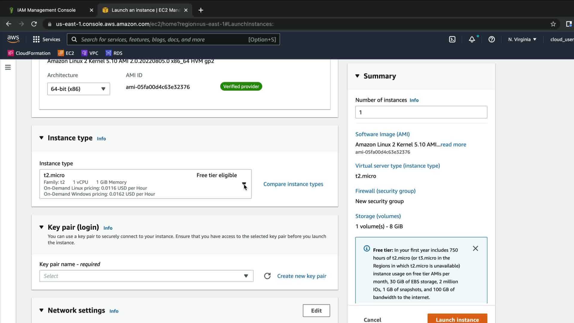Open the RDS service shortcut
The width and height of the screenshot is (574, 323).
click(114, 53)
